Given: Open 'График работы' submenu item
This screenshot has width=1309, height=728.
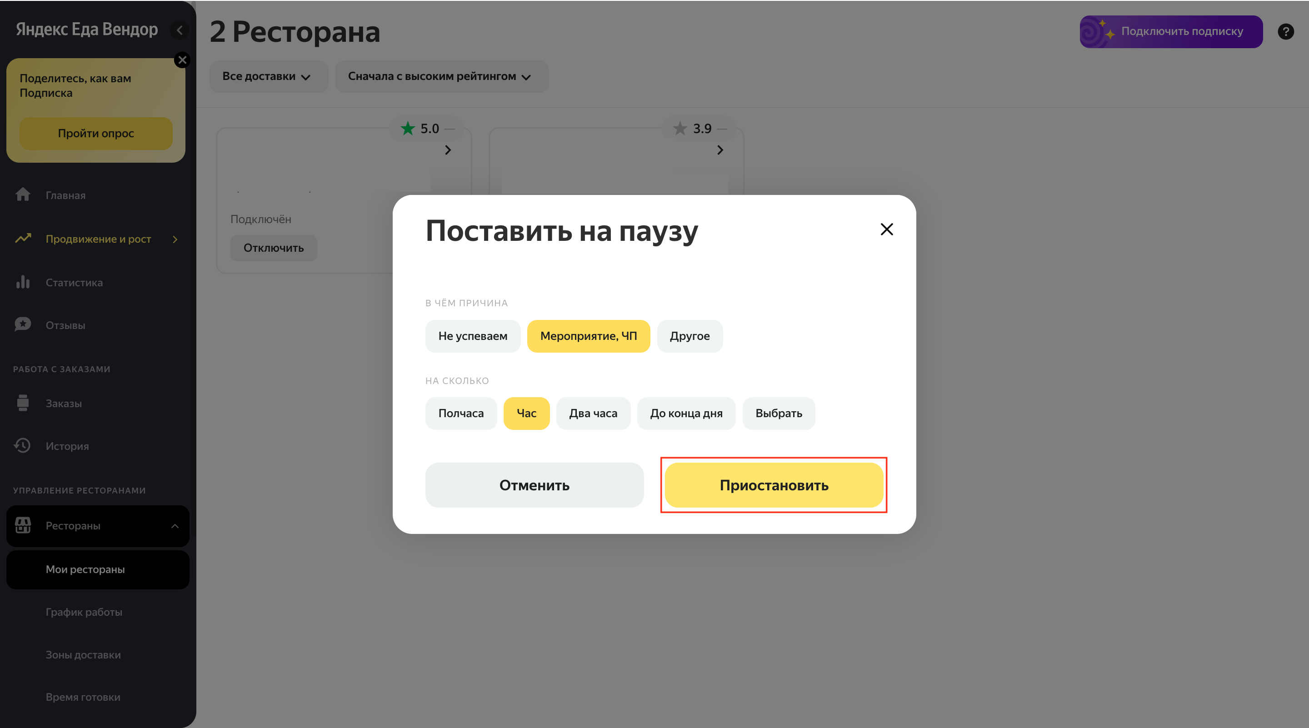Looking at the screenshot, I should [84, 612].
